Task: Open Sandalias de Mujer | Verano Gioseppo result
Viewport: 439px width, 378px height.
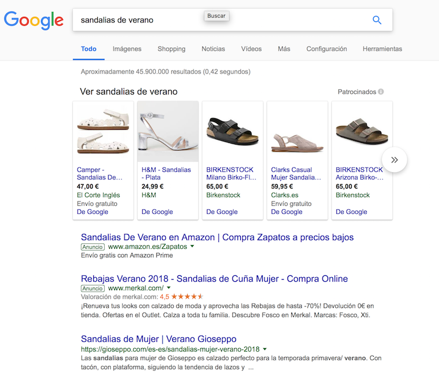Action: (159, 339)
